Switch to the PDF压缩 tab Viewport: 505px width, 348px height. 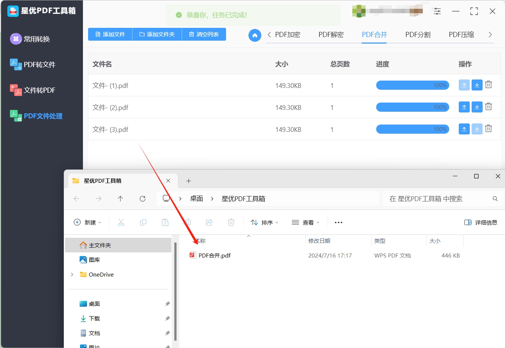tap(461, 35)
